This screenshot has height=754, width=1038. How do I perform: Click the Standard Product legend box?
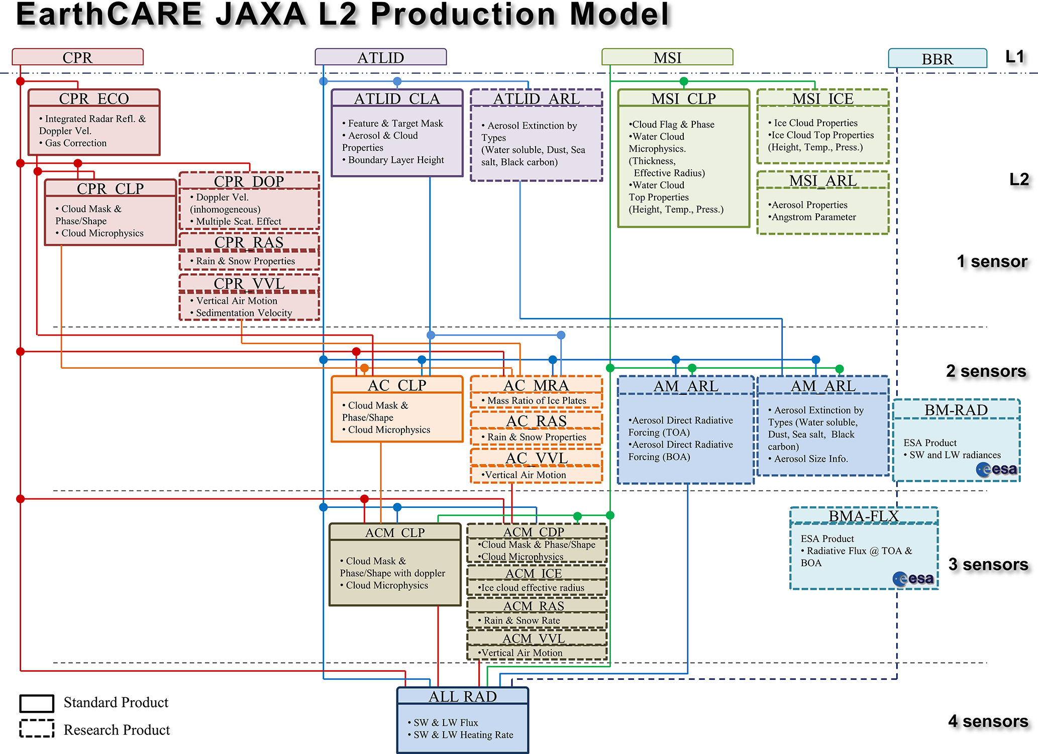pos(37,703)
